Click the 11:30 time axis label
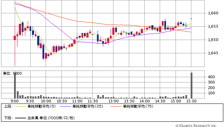This screenshot has height=127, width=224. (x=93, y=101)
